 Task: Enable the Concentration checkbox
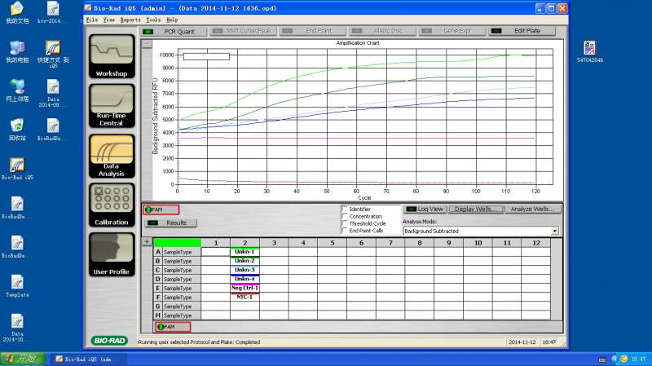[344, 216]
